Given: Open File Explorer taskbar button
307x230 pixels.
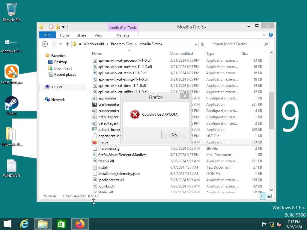Looking at the screenshot, I should click(43, 224).
